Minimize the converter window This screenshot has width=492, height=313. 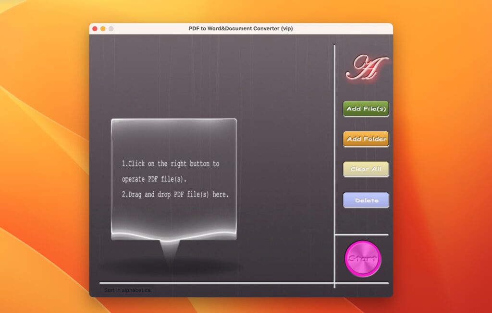[102, 28]
